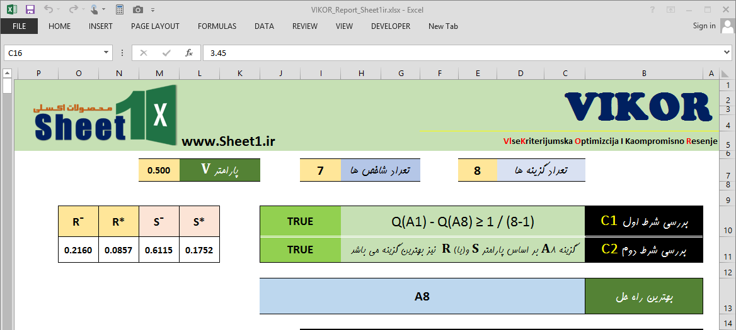This screenshot has height=330, width=736.
Task: Select criteria count cell showing 7
Action: point(321,170)
